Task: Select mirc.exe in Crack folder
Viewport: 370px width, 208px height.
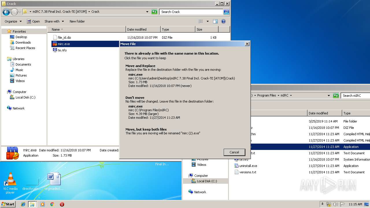Action: pyautogui.click(x=64, y=44)
